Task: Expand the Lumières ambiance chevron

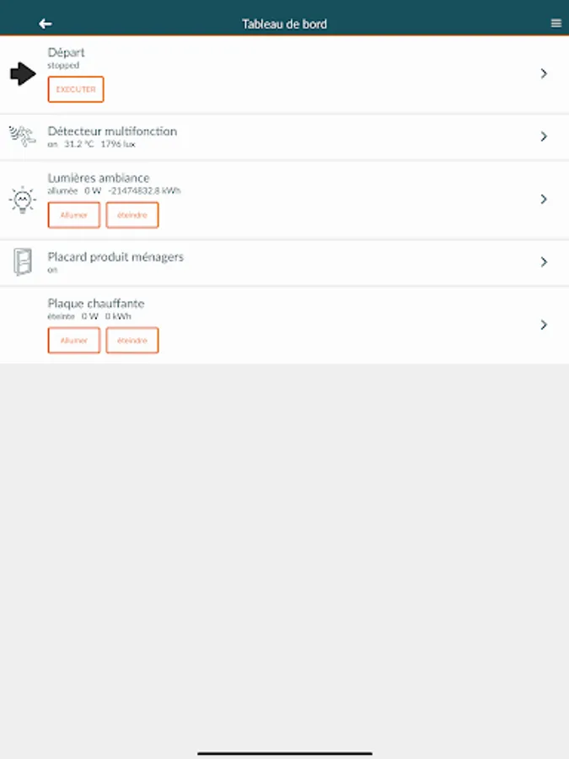Action: 544,200
